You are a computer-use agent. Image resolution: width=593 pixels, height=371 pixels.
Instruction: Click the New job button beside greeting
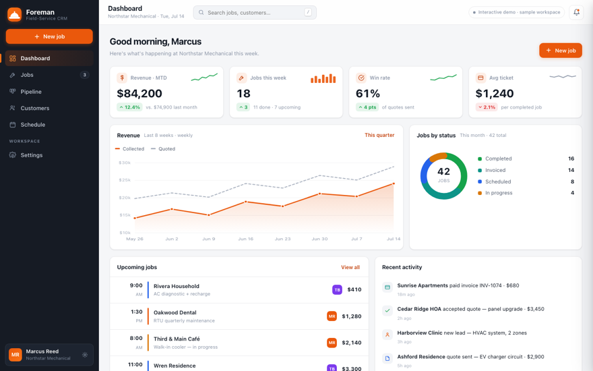point(561,51)
